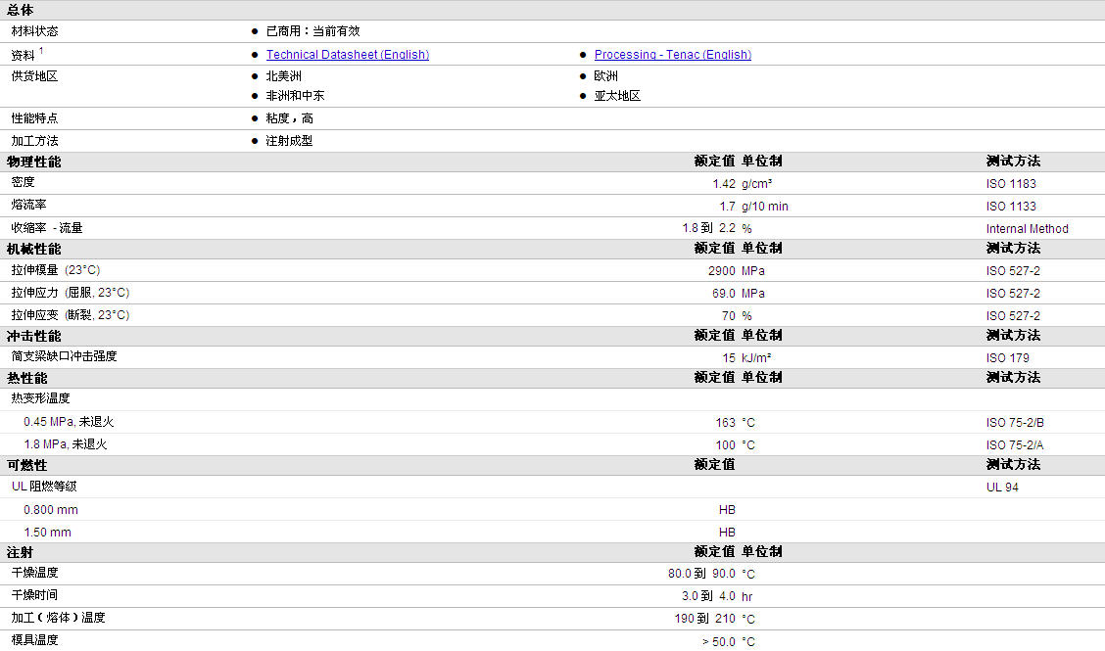Click the ISO 75-2/B test method
Viewport: 1105px width, 651px height.
pyautogui.click(x=1015, y=423)
